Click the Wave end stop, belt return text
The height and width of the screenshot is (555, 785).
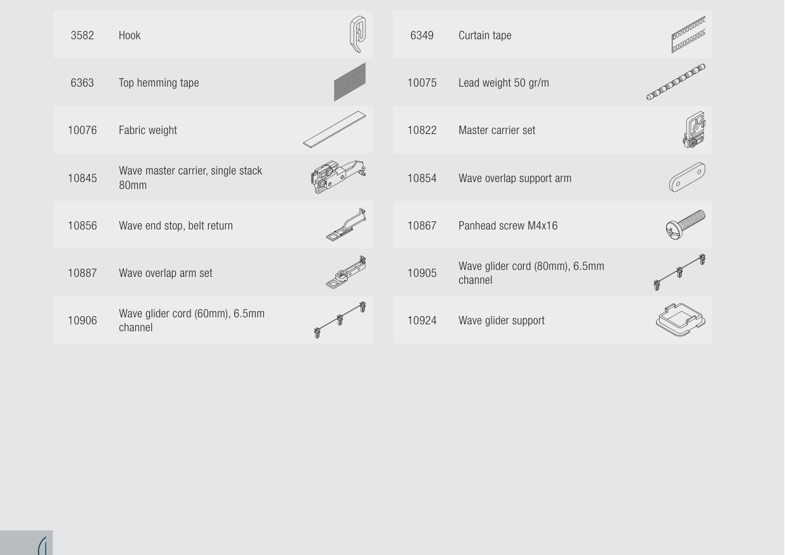pyautogui.click(x=176, y=226)
